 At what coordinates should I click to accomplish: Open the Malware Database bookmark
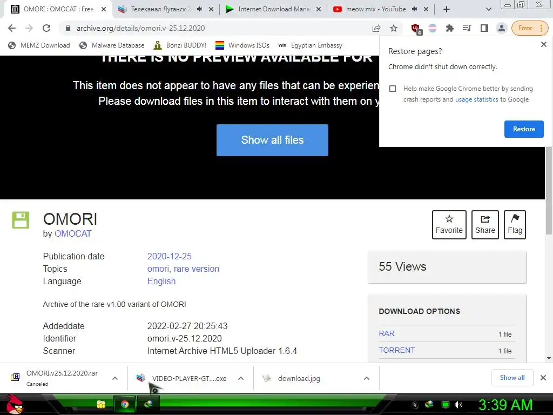[x=112, y=45]
